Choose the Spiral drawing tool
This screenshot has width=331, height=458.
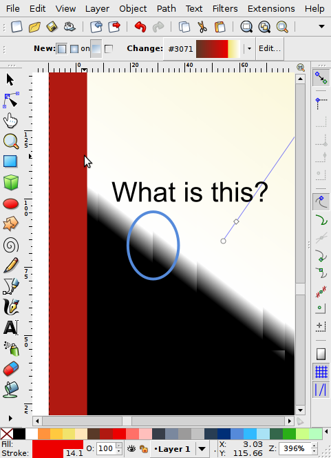coord(11,245)
